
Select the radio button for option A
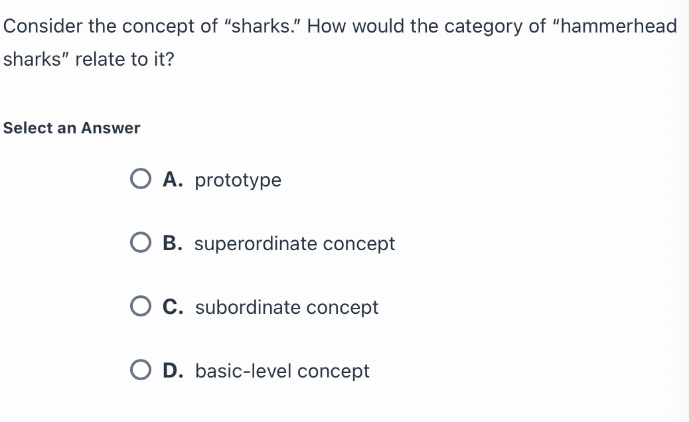click(141, 179)
